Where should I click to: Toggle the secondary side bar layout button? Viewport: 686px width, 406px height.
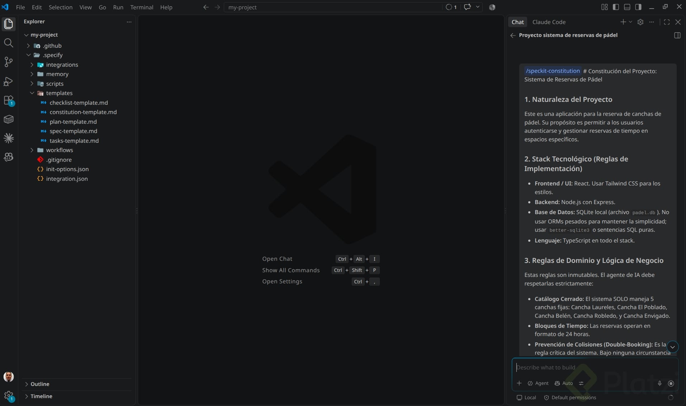pyautogui.click(x=638, y=7)
